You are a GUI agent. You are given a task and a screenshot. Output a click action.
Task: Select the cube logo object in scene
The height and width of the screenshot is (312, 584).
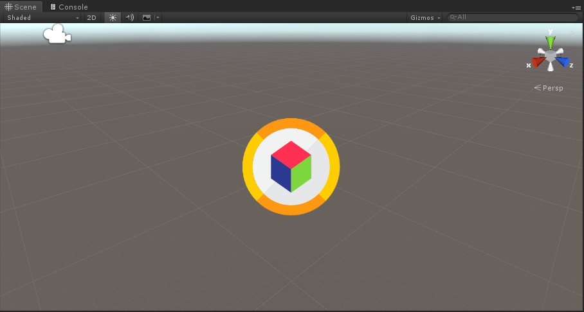pos(291,167)
